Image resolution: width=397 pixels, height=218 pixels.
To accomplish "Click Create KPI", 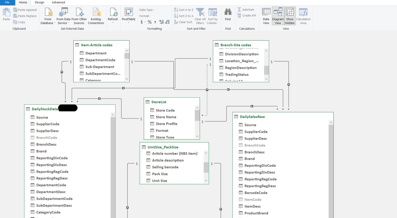I will coord(247,15).
